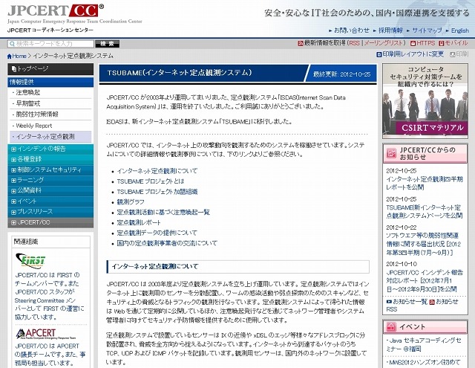Open the メーリングリスト link
Viewport: 475px width, 368px height.
click(x=384, y=43)
